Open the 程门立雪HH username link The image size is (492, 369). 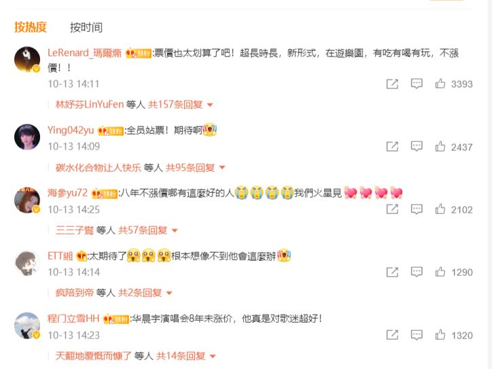tap(73, 319)
